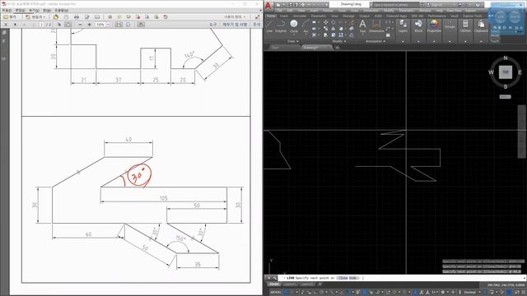Open the Clipboard panel button

tap(481, 25)
